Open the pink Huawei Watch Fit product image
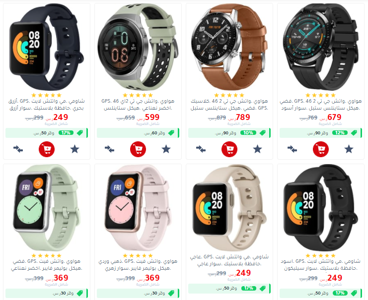The width and height of the screenshot is (368, 300). coord(138,208)
